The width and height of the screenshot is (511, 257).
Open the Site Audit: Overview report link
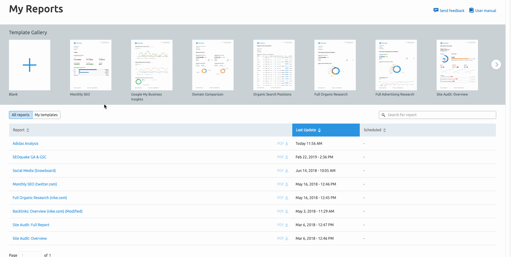pyautogui.click(x=30, y=239)
